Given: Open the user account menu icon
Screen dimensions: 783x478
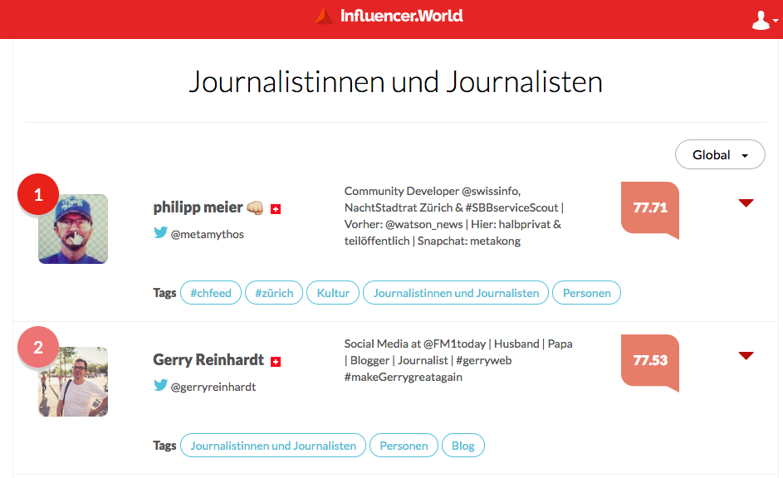Looking at the screenshot, I should pos(765,21).
